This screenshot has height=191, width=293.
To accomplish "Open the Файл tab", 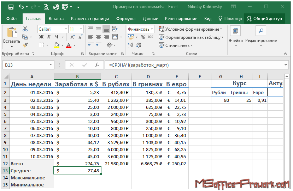I will [11, 19].
